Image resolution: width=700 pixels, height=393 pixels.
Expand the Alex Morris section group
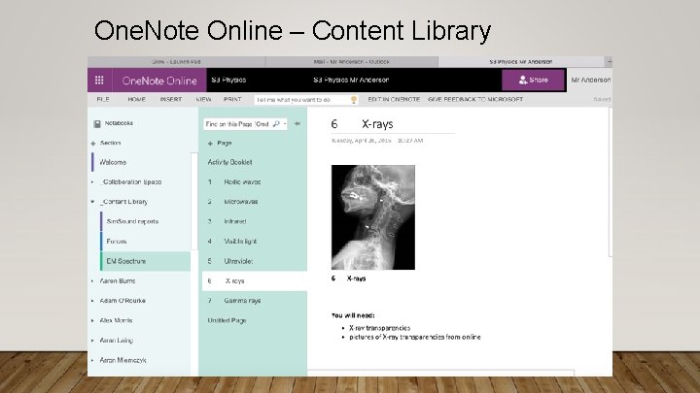[92, 321]
